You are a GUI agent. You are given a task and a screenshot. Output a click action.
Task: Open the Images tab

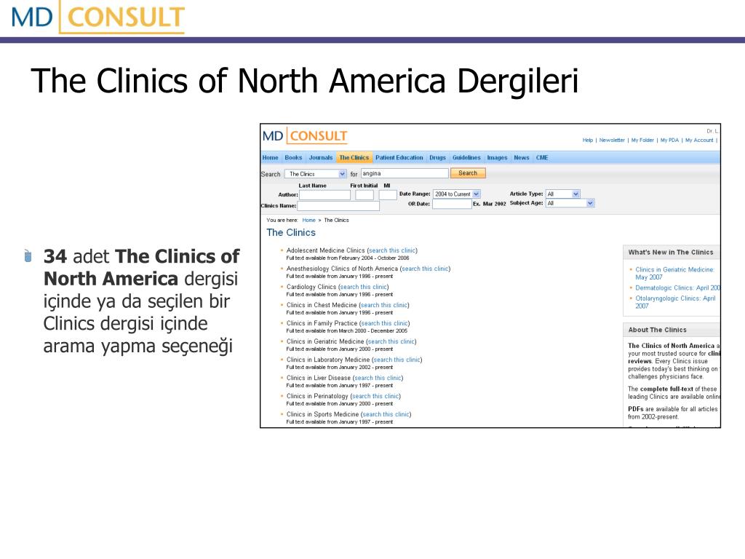pyautogui.click(x=497, y=158)
